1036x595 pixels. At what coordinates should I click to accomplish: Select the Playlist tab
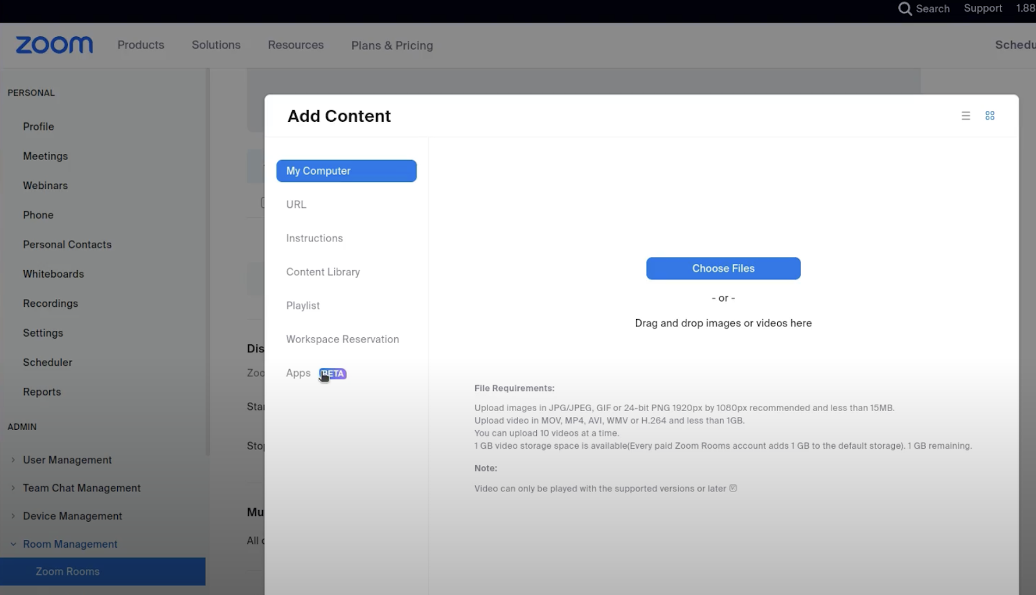(x=303, y=306)
